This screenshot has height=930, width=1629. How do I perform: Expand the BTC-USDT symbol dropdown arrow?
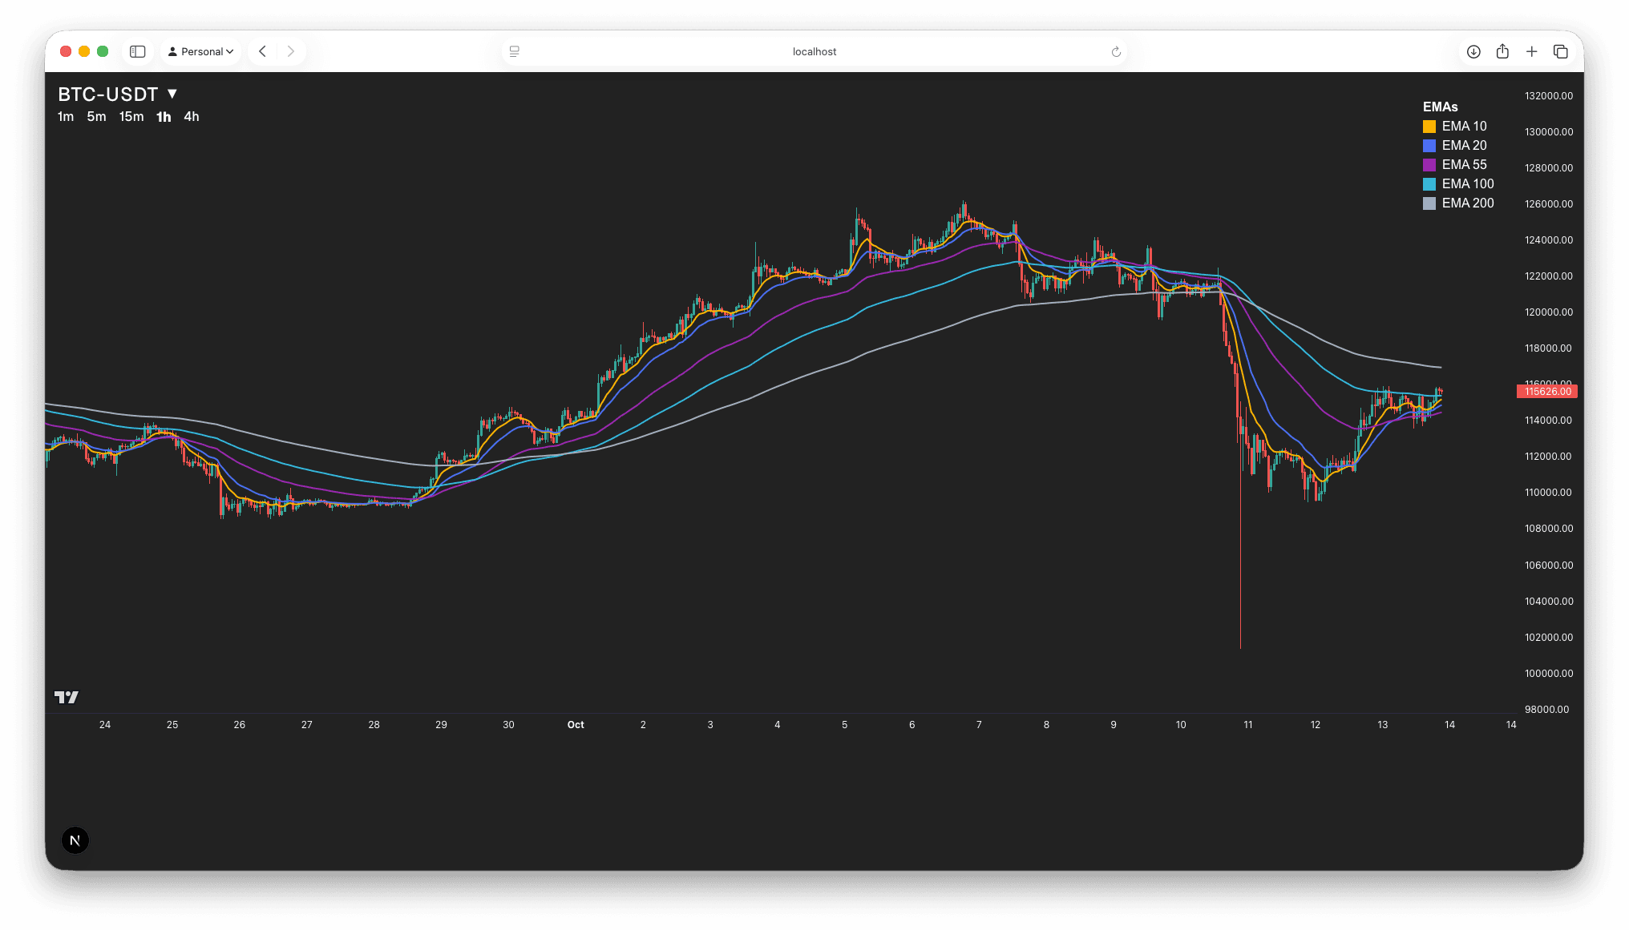(x=172, y=94)
